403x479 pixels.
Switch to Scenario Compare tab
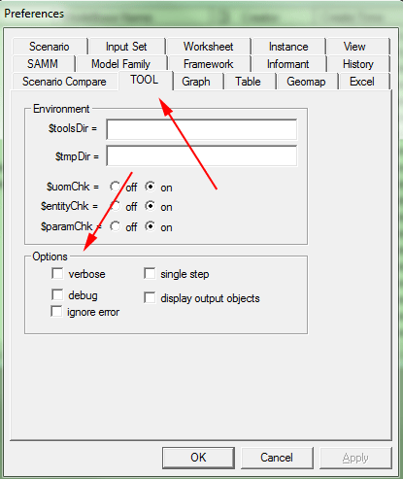point(64,82)
